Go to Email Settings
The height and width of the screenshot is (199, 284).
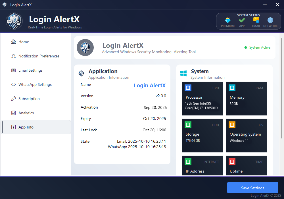coord(36,70)
